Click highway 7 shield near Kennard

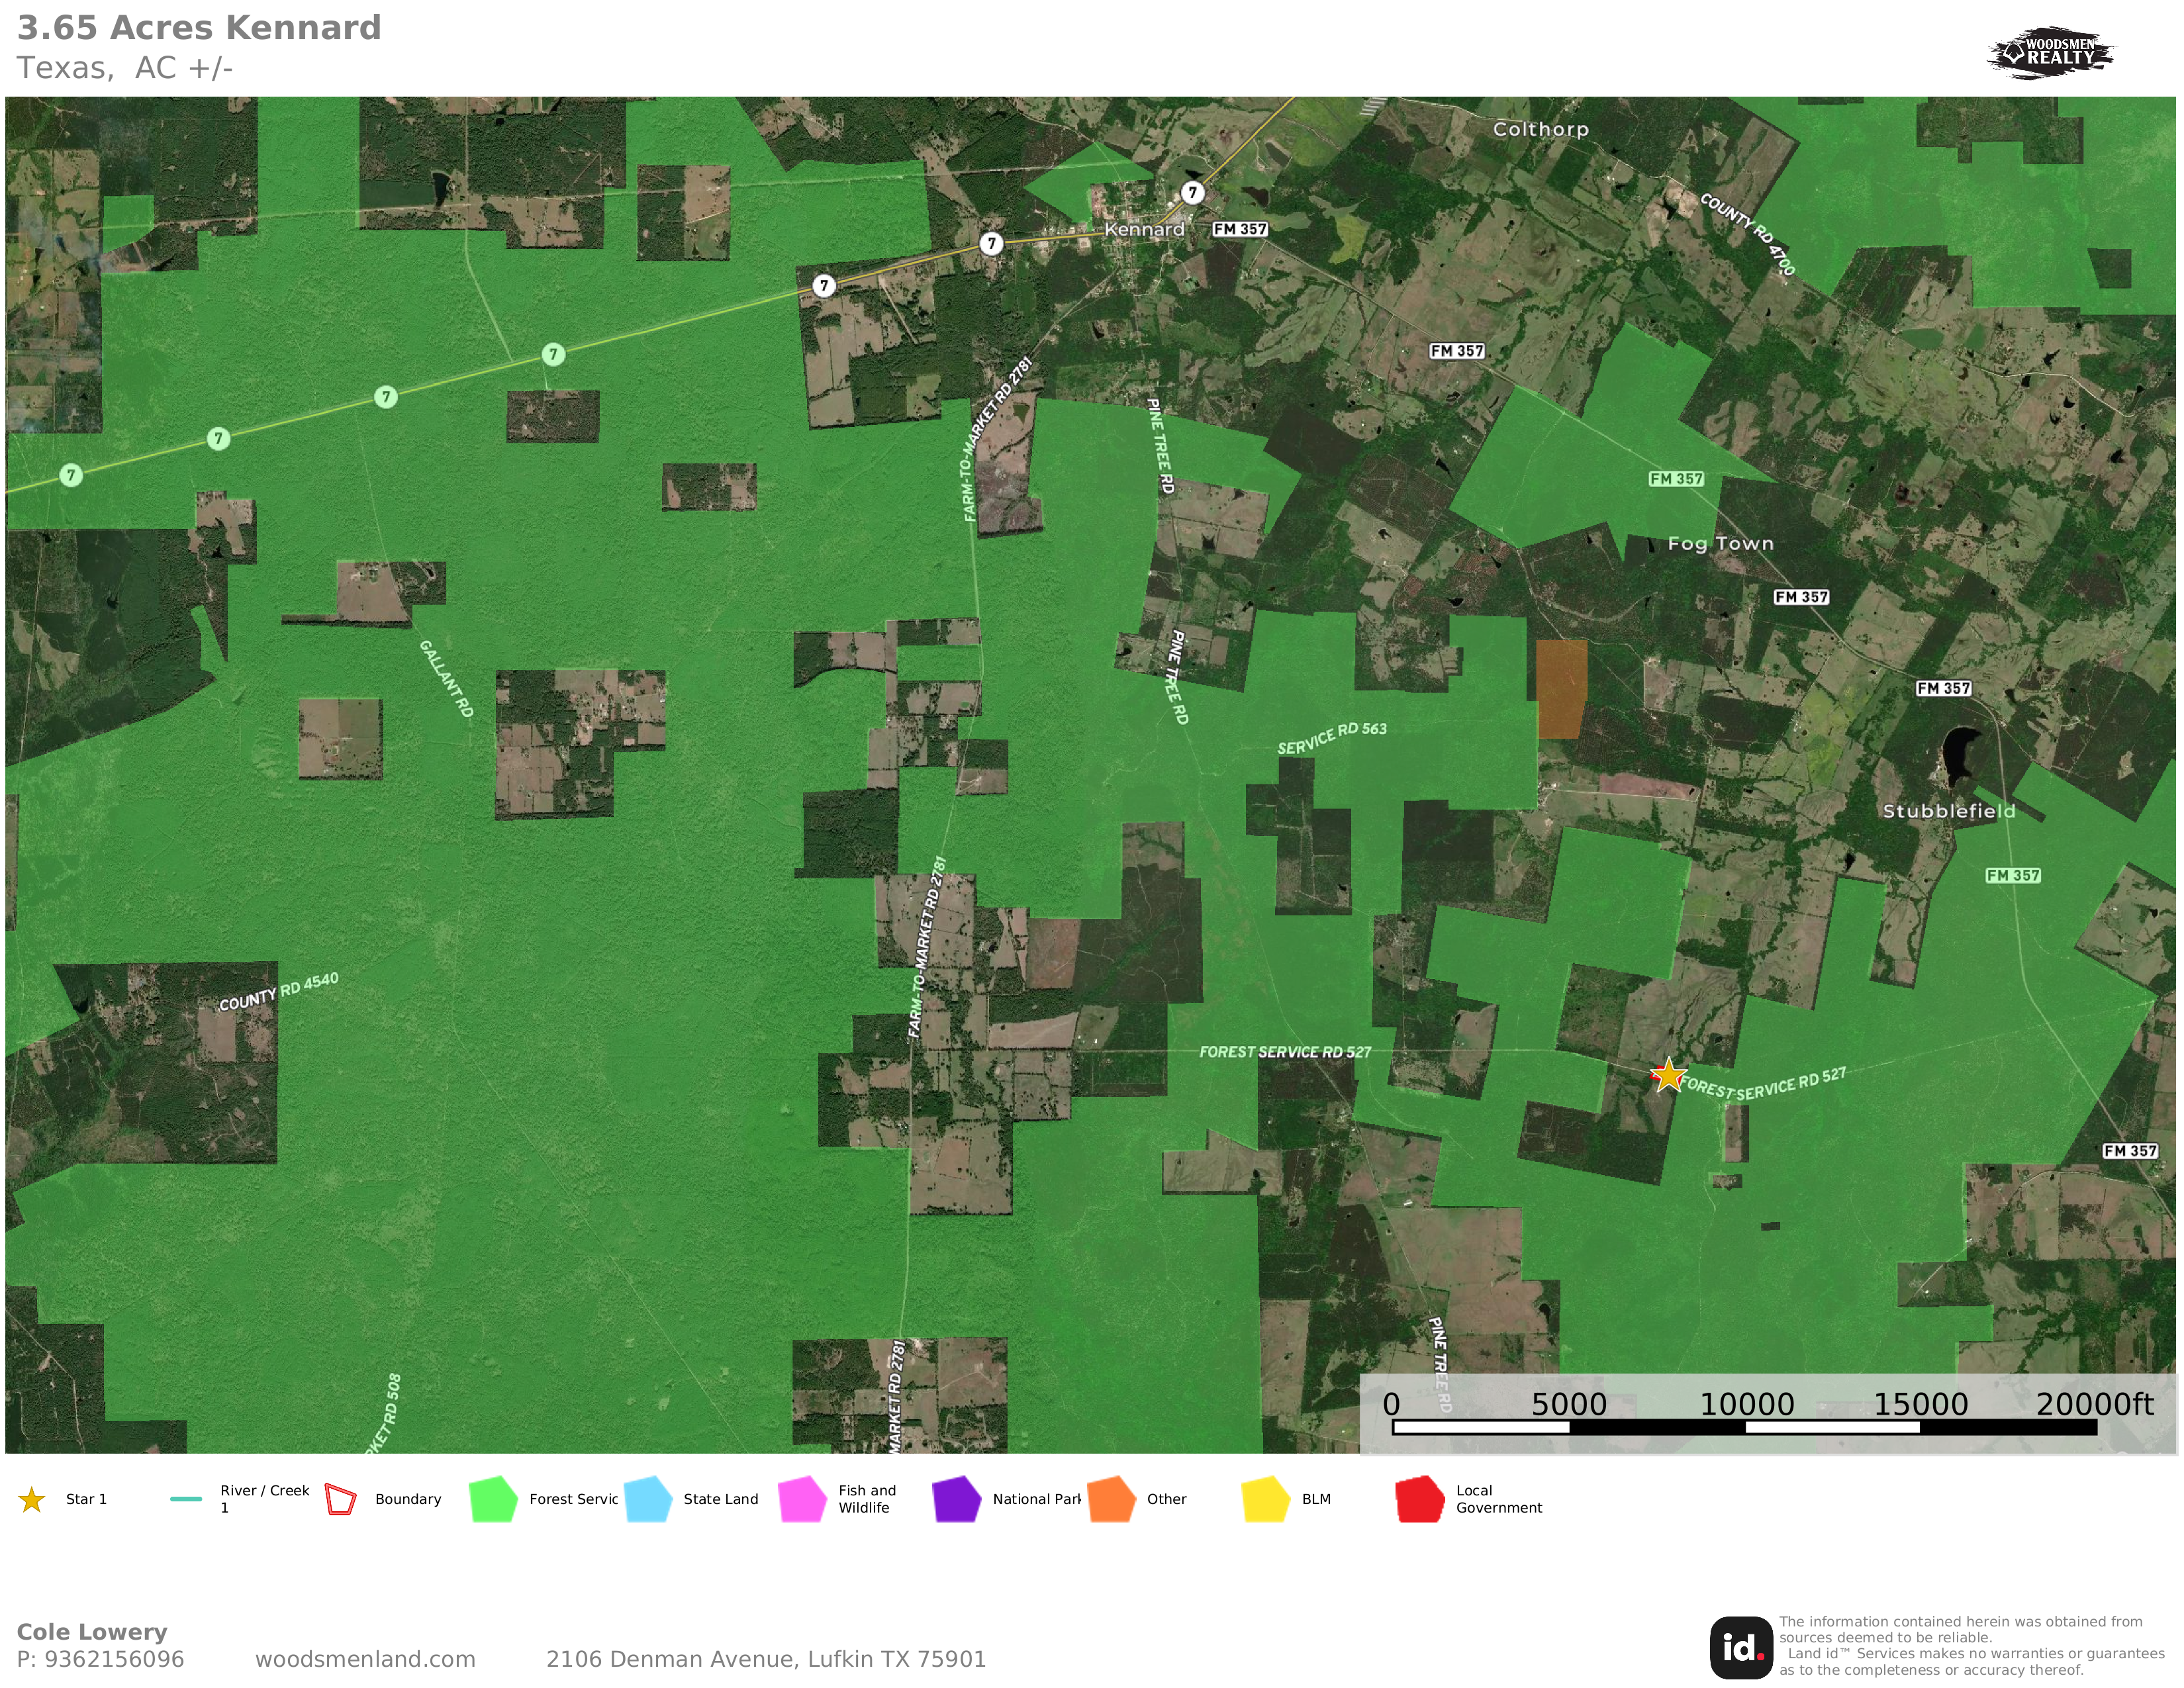[x=1192, y=192]
